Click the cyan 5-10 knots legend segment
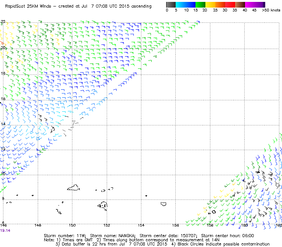Viewport: 282px width, 247px height. [x=181, y=5]
